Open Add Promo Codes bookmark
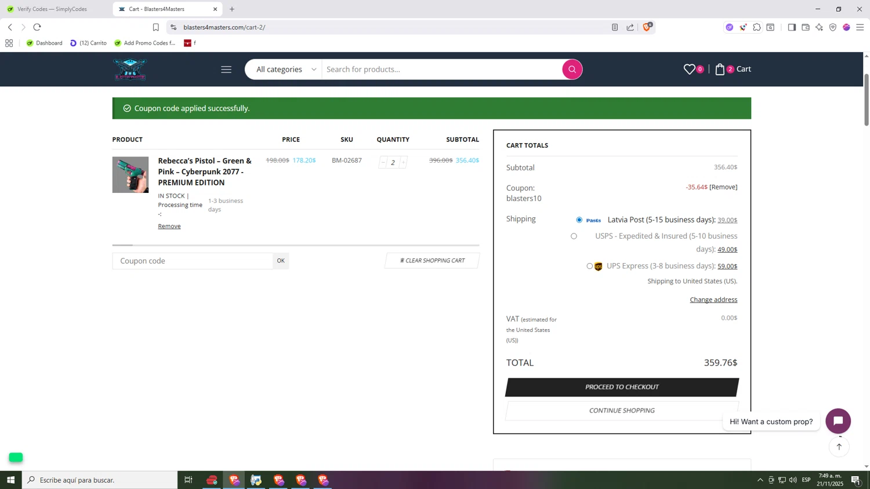Screen dimensions: 870x489 tap(145, 43)
